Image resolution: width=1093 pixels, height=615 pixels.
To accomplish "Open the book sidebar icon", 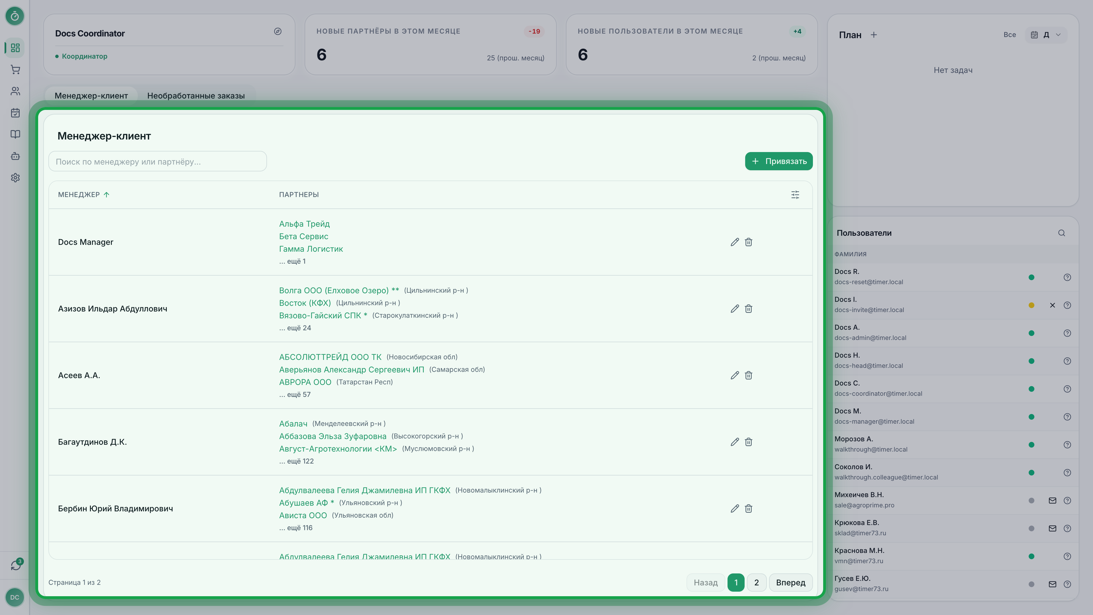I will pyautogui.click(x=15, y=135).
